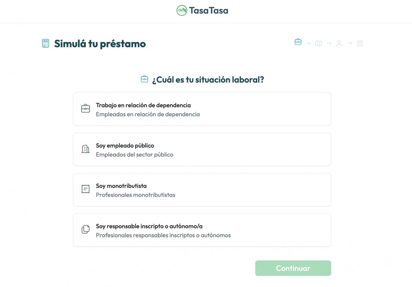Screen dimensions: 412x287
Task: Select 'Trabajo en relación de dependencia'
Action: click(x=202, y=109)
